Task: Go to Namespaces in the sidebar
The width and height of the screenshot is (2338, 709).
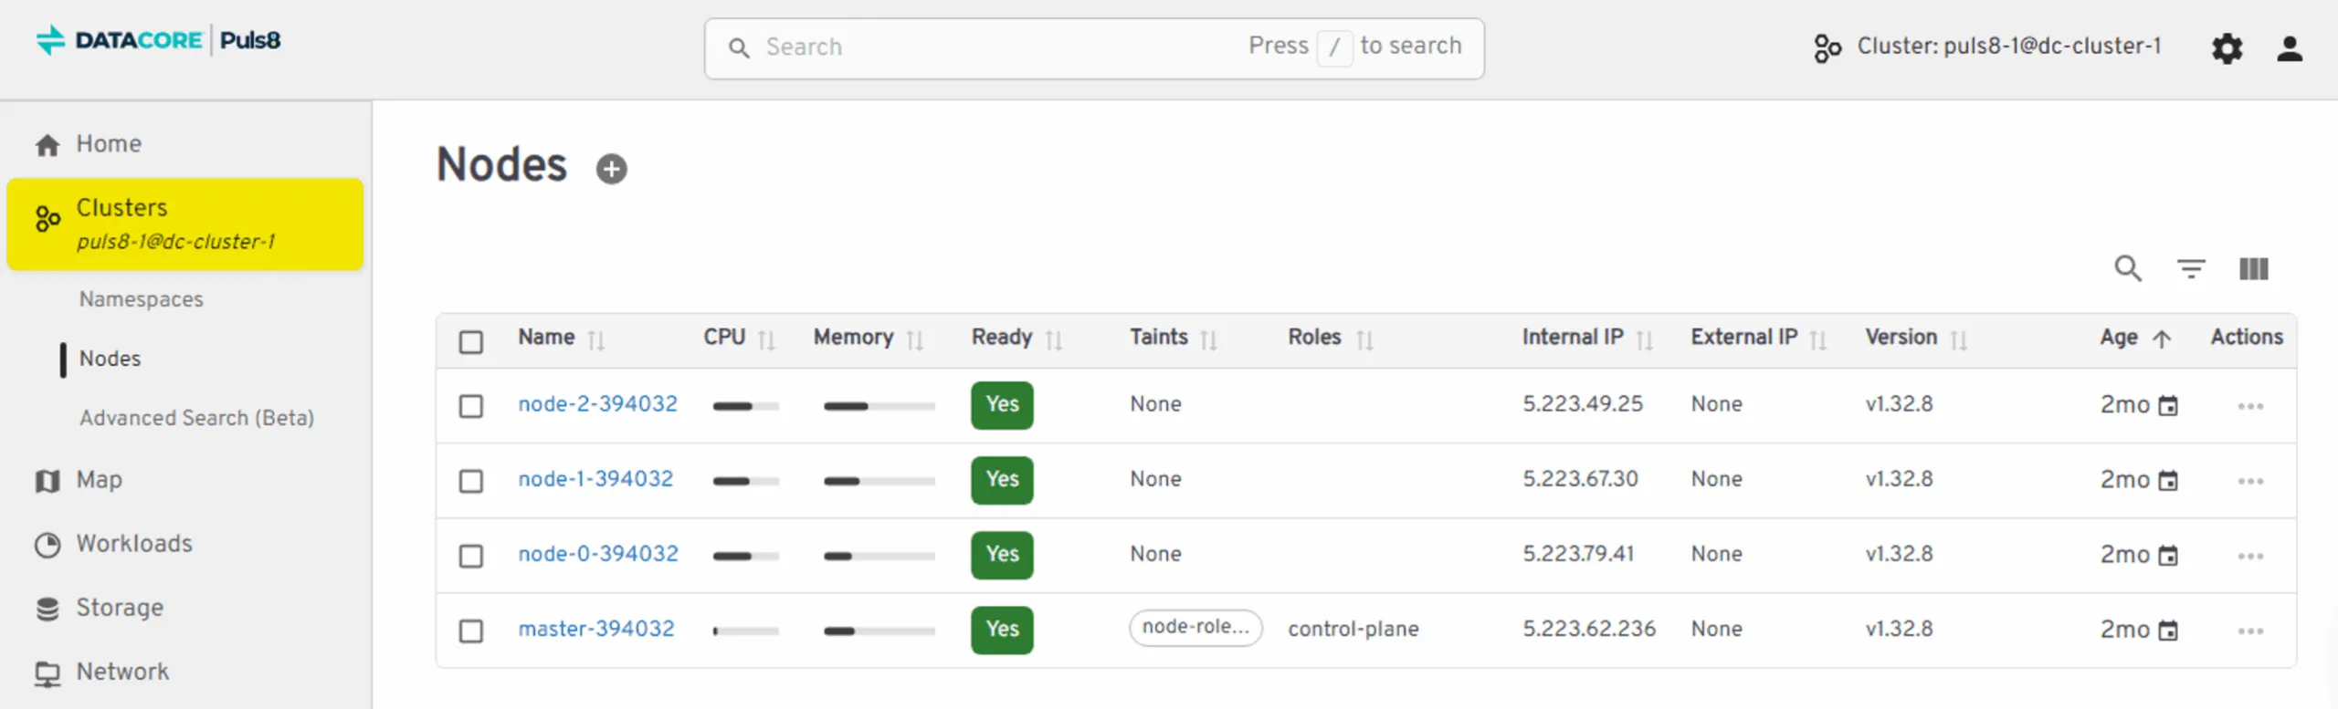Action: (142, 299)
